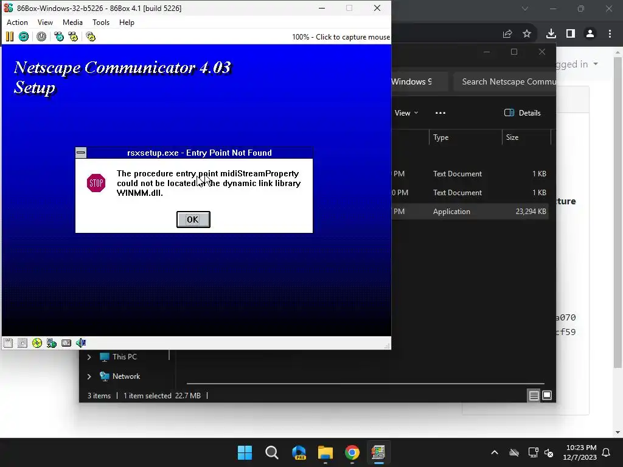Open Chrome profile avatar icon
Screen dimensions: 623x467
tap(590, 34)
